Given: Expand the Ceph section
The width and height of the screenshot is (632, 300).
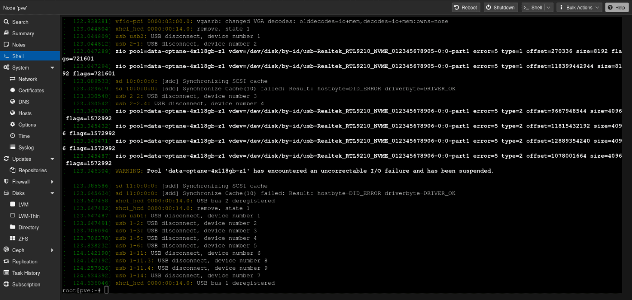Looking at the screenshot, I should (52, 250).
